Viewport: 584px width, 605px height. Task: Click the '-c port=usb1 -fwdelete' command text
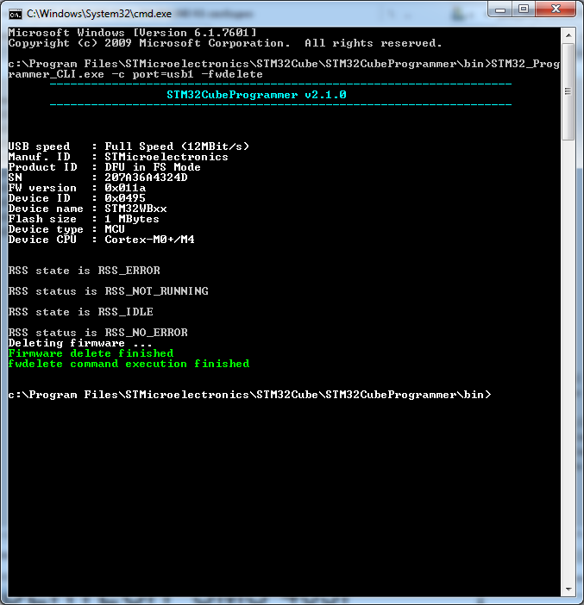[x=187, y=74]
